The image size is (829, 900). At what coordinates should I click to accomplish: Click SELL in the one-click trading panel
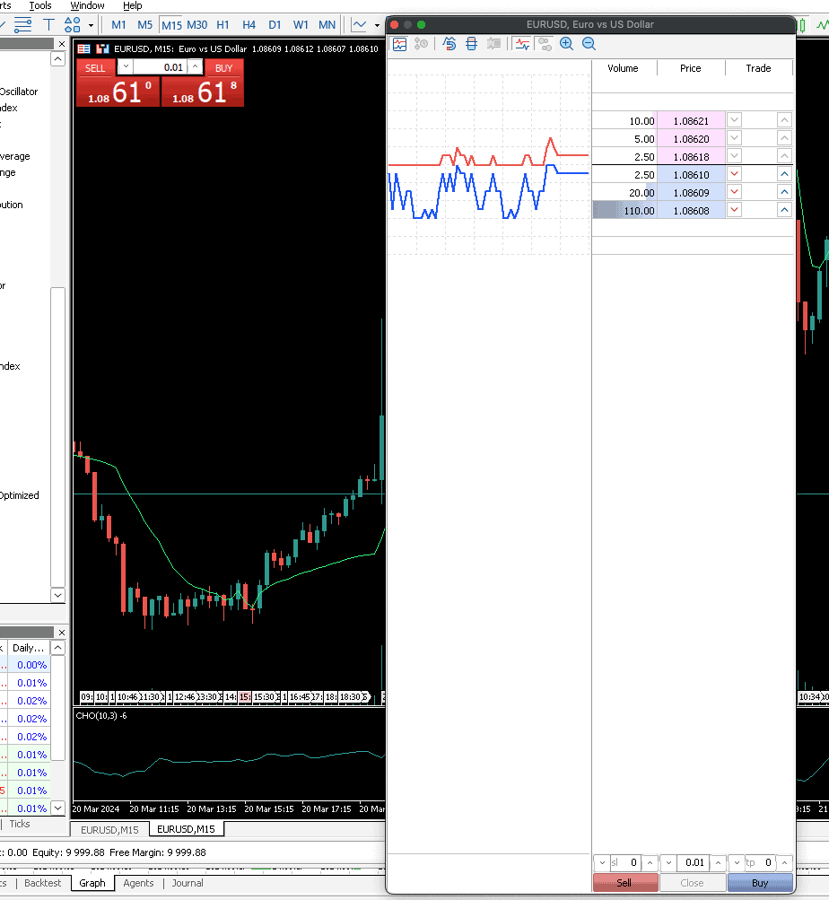[x=95, y=67]
